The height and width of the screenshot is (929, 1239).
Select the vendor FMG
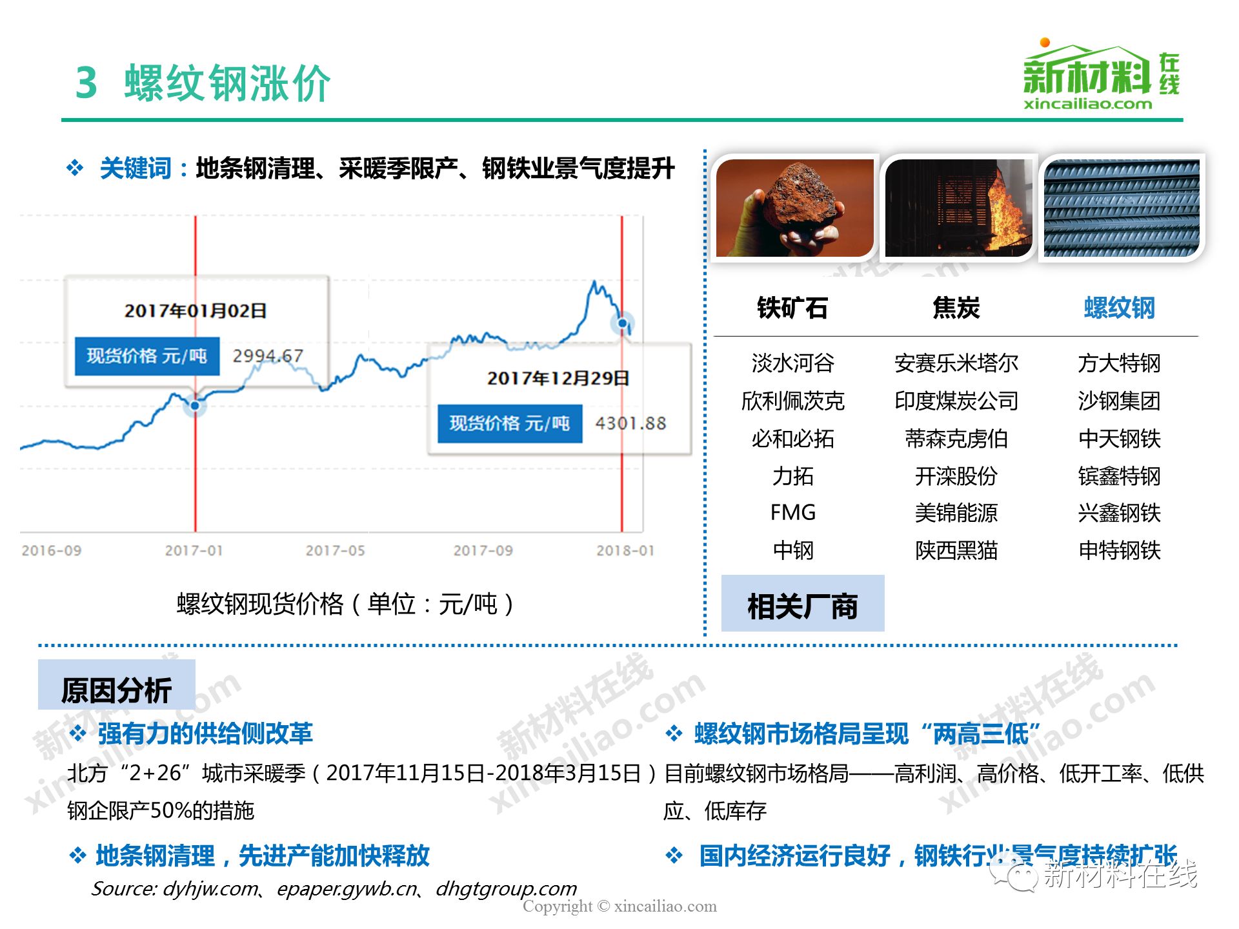point(793,513)
